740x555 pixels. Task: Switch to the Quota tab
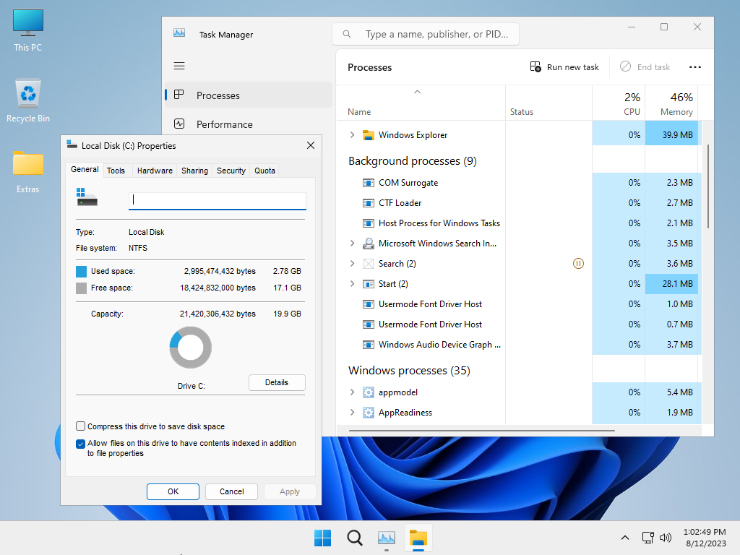coord(264,171)
